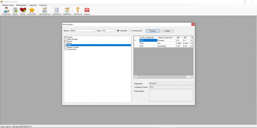This screenshot has height=128, width=257.
Task: Open the Program menu
Action: point(43,5)
